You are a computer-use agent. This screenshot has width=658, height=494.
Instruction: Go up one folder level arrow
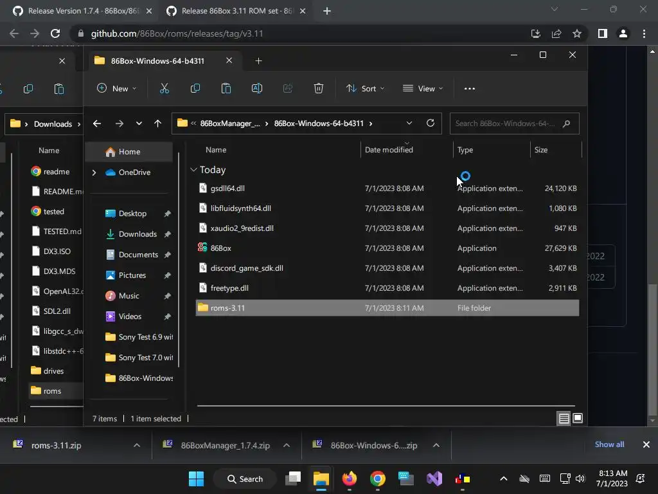pos(158,123)
